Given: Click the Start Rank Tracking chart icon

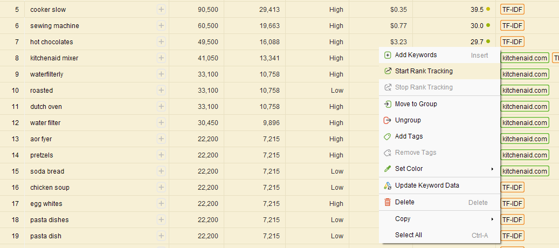Looking at the screenshot, I should [387, 71].
